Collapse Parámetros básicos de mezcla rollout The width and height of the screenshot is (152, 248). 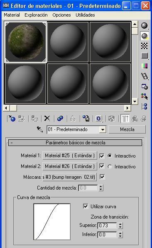point(75,143)
